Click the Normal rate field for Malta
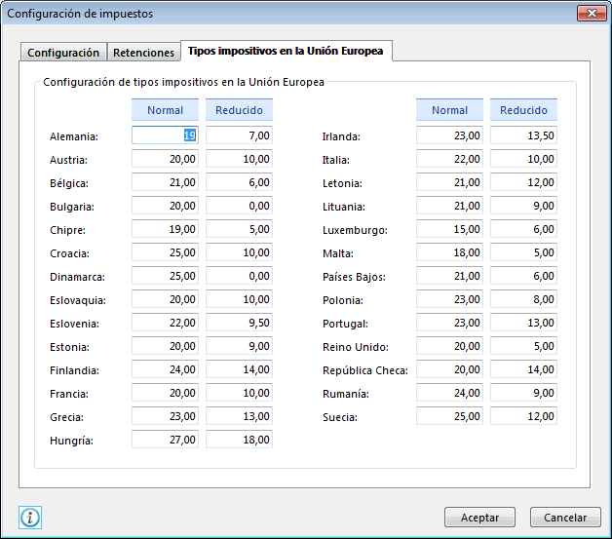 449,253
